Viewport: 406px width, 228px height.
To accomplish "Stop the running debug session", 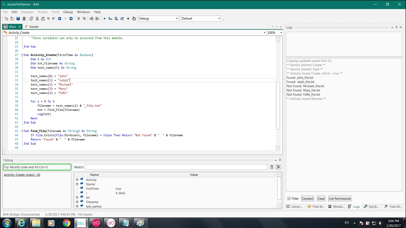I will point(128,18).
